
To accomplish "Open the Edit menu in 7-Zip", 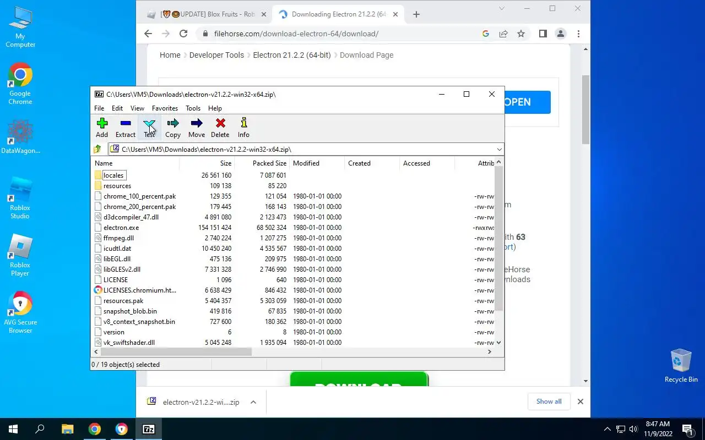I will [x=117, y=108].
